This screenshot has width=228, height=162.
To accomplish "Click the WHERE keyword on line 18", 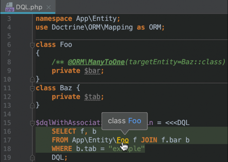I will pos(62,149).
